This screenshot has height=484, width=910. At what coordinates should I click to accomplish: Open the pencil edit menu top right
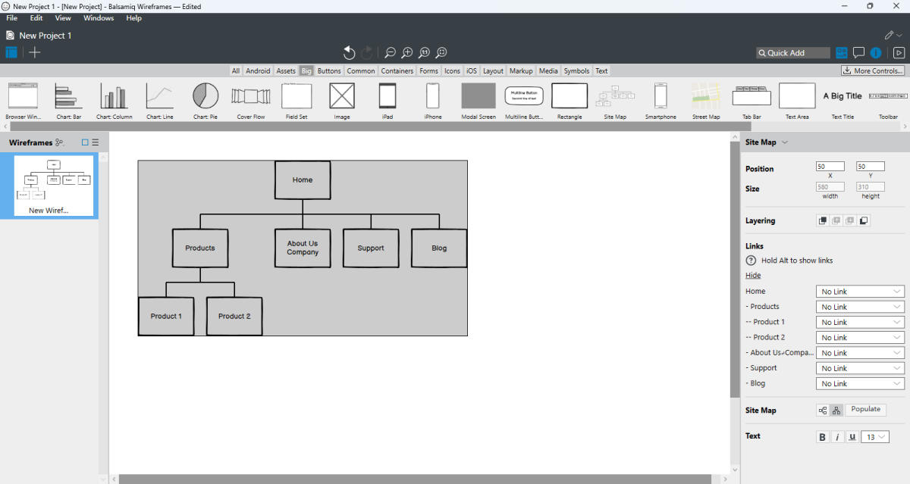click(893, 35)
